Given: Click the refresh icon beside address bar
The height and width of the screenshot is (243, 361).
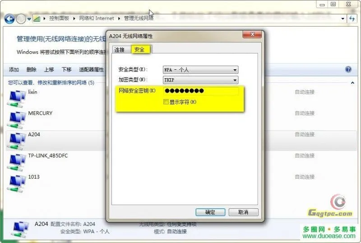Looking at the screenshot, I should [352, 18].
